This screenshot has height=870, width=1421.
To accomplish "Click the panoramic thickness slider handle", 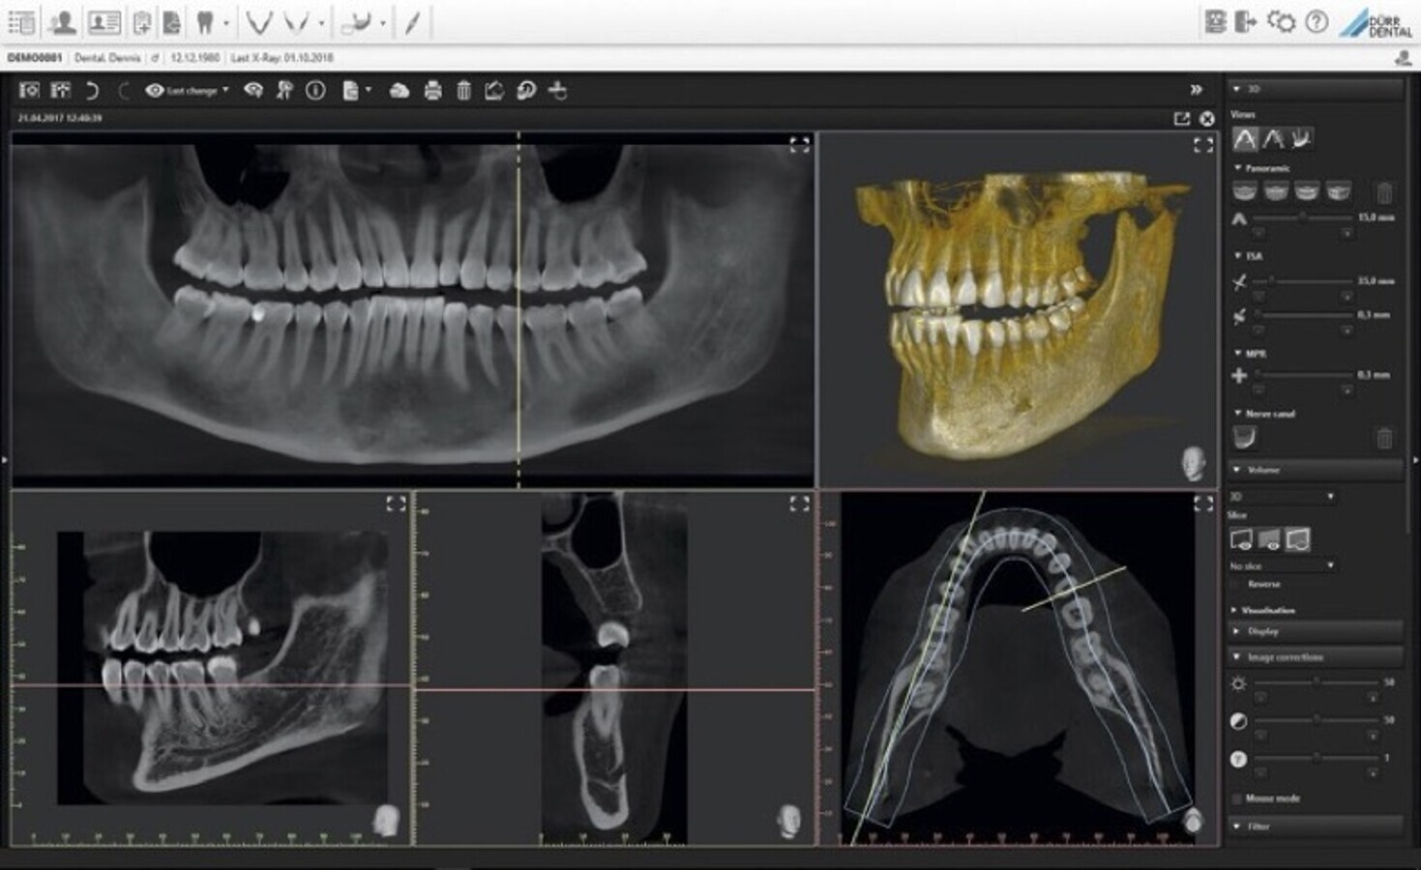I will (x=1302, y=217).
